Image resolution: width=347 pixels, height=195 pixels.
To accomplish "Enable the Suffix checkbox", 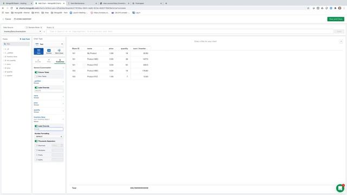I will coord(36,160).
